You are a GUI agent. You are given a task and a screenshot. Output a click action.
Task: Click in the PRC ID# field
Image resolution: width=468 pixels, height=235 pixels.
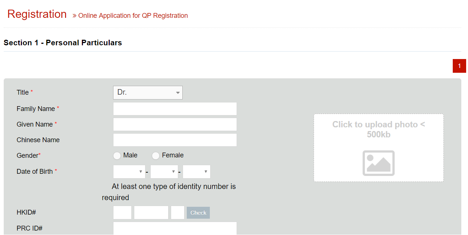point(175,228)
